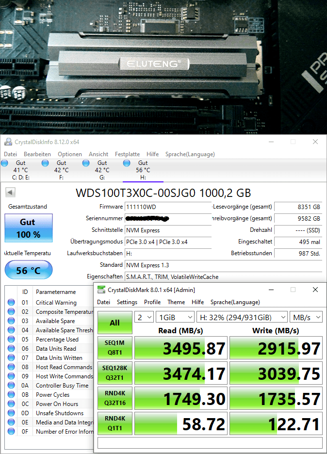The height and width of the screenshot is (454, 327).
Task: Click the Eingeschaltet value 495 mal
Action: pyautogui.click(x=298, y=242)
